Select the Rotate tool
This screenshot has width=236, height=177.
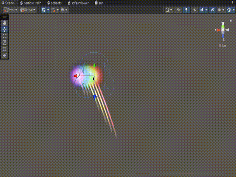(x=4, y=36)
